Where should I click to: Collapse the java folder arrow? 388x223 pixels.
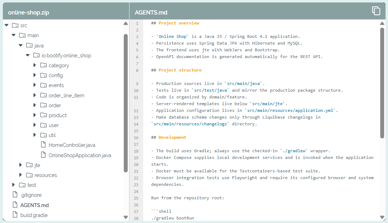pos(21,45)
